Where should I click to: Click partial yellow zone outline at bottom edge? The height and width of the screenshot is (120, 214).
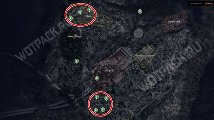point(126,119)
